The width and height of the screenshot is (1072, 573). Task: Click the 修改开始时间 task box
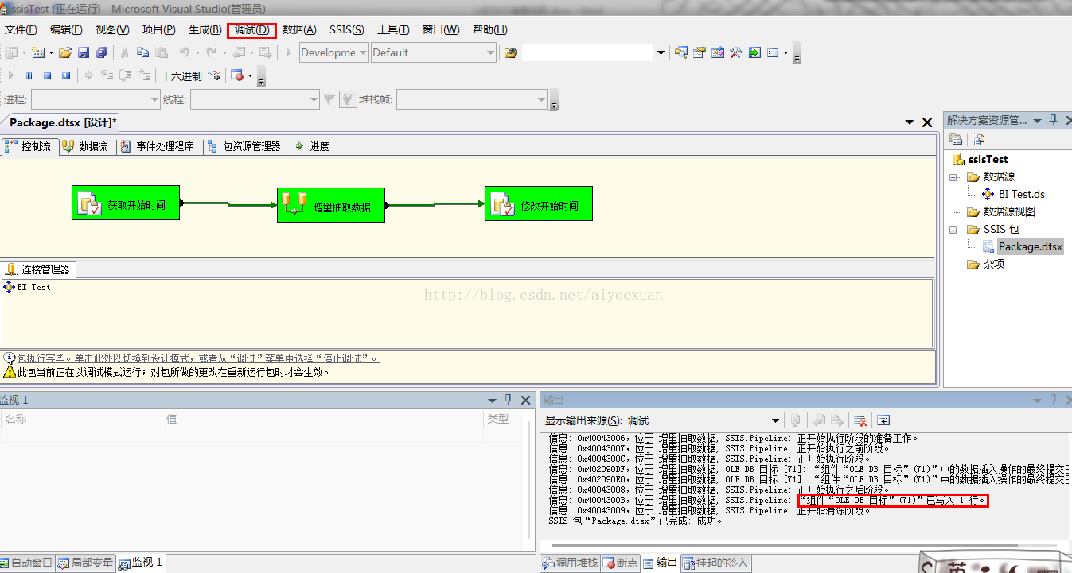(539, 204)
